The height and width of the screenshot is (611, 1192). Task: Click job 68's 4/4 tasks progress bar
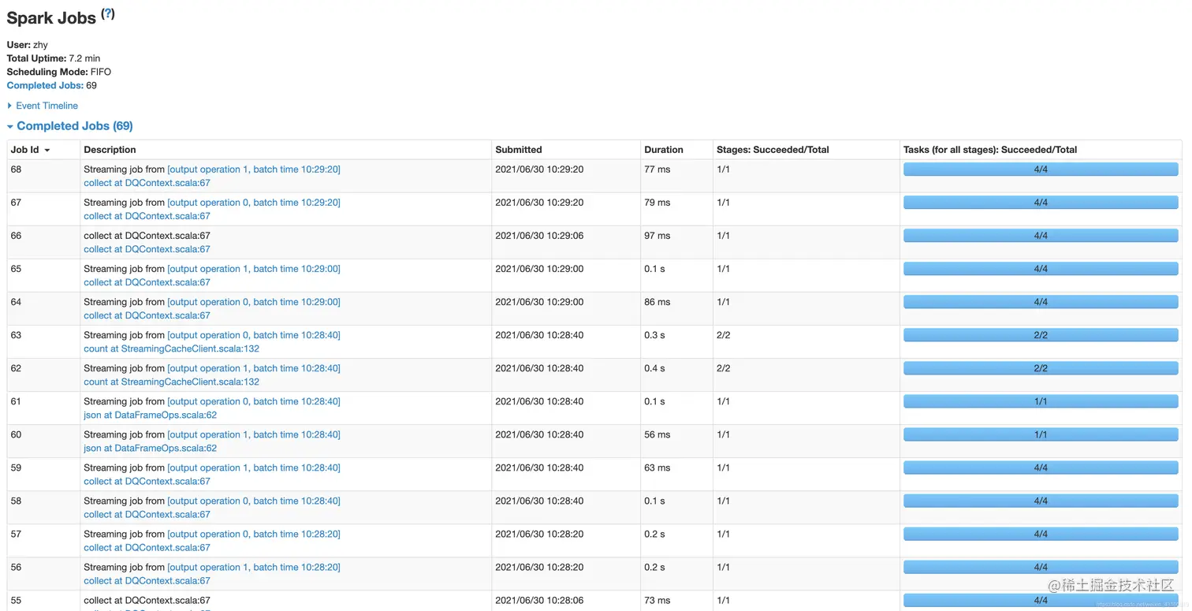pyautogui.click(x=1041, y=170)
